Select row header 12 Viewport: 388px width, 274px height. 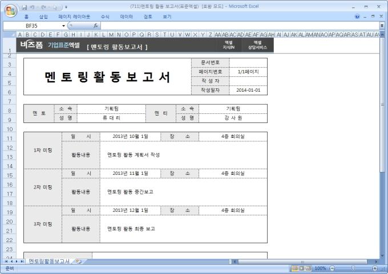(10, 148)
